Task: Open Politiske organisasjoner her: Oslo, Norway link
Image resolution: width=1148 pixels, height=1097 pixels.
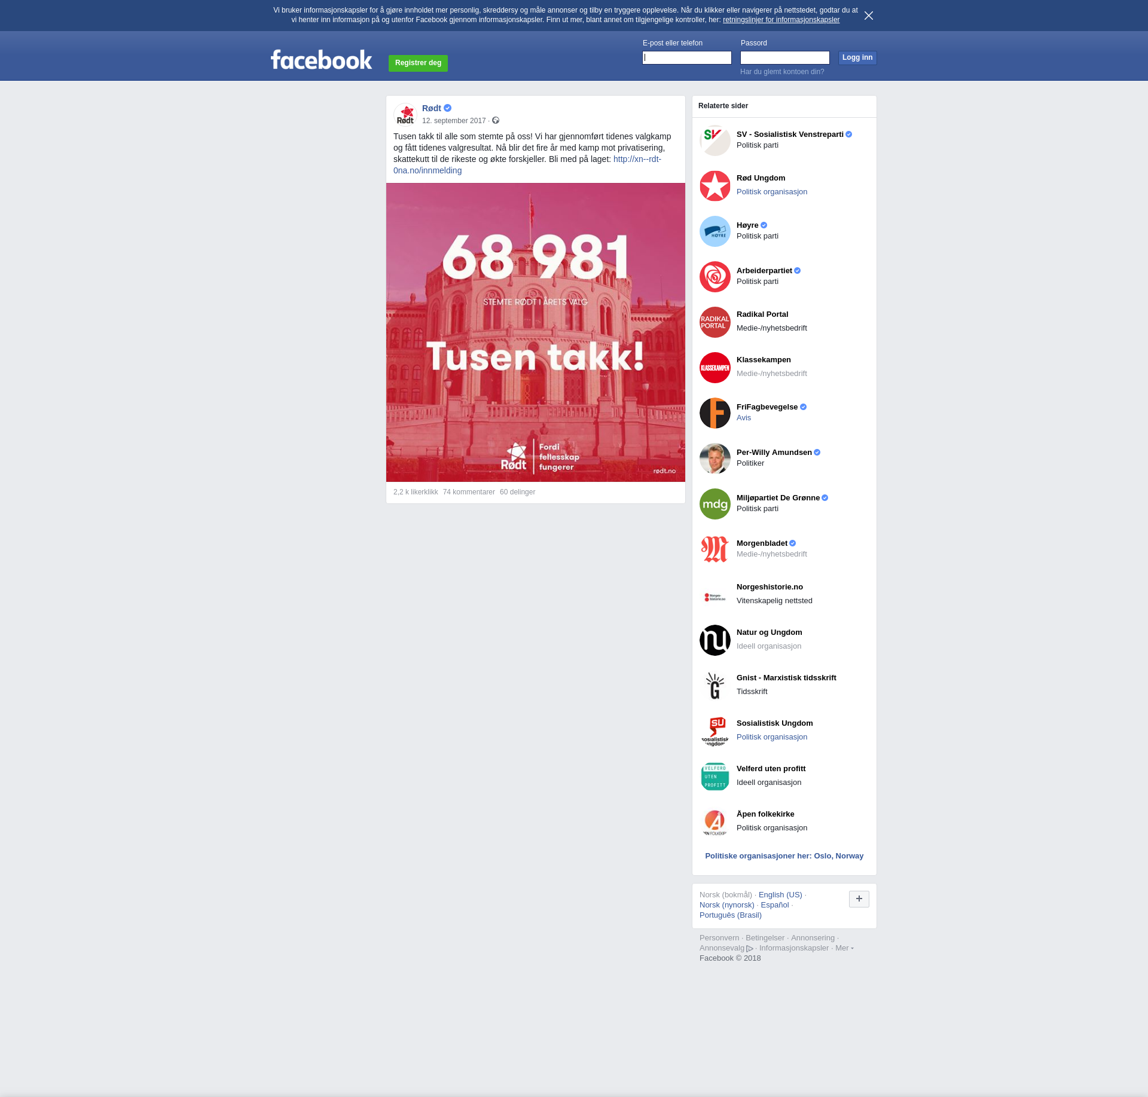Action: 784,856
